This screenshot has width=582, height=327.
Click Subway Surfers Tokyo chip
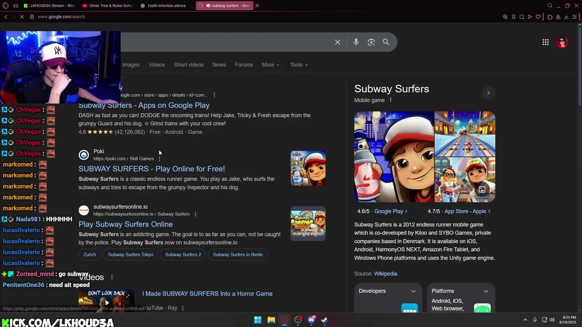point(130,254)
